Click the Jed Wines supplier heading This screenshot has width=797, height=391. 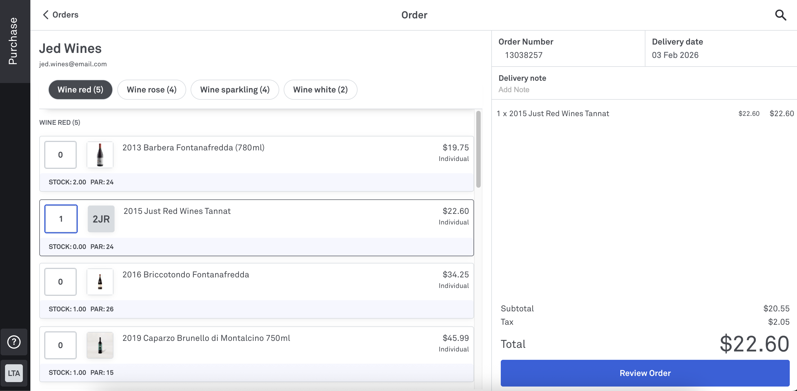pyautogui.click(x=70, y=48)
